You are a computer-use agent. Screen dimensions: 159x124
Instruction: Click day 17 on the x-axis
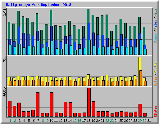pyautogui.click(x=84, y=121)
